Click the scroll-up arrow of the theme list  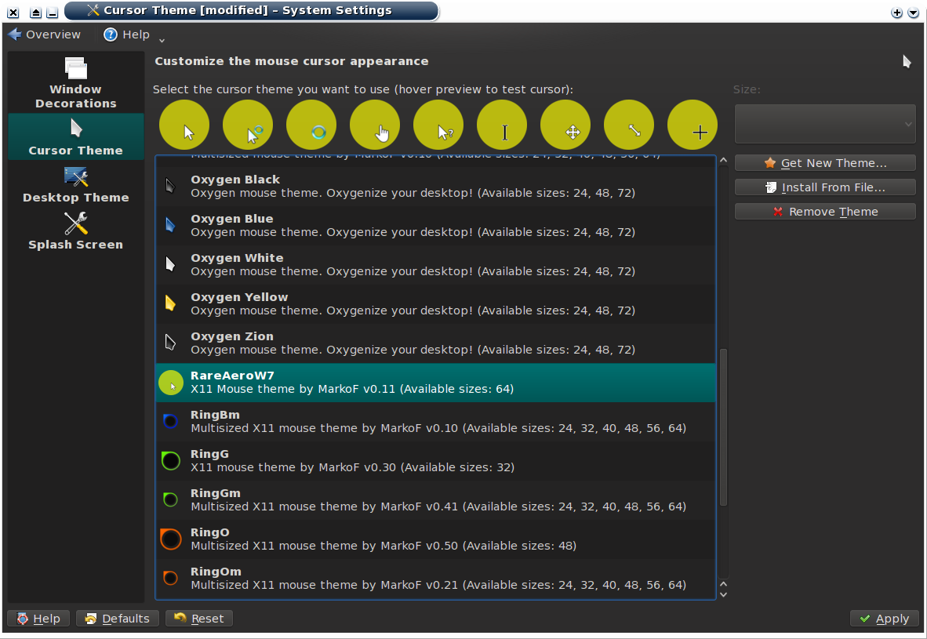(x=723, y=160)
